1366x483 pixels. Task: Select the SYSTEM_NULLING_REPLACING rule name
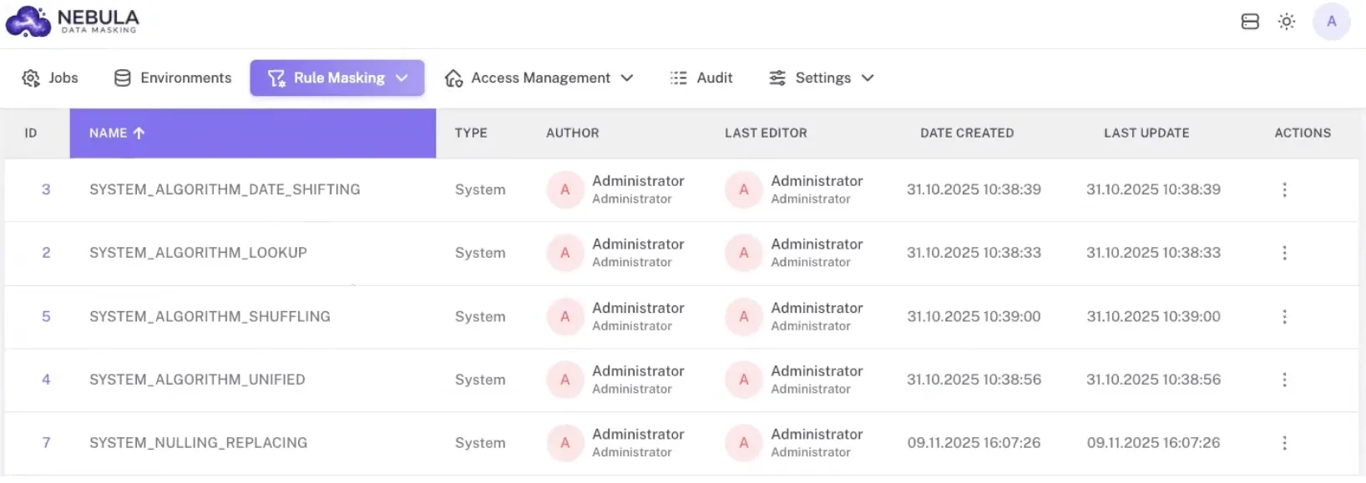pyautogui.click(x=198, y=443)
